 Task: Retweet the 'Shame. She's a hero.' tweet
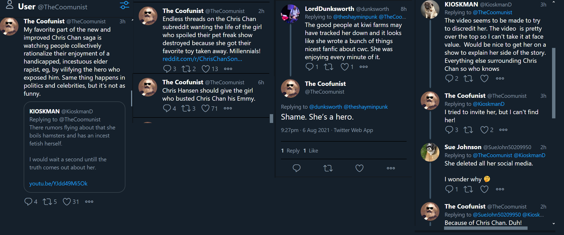328,168
